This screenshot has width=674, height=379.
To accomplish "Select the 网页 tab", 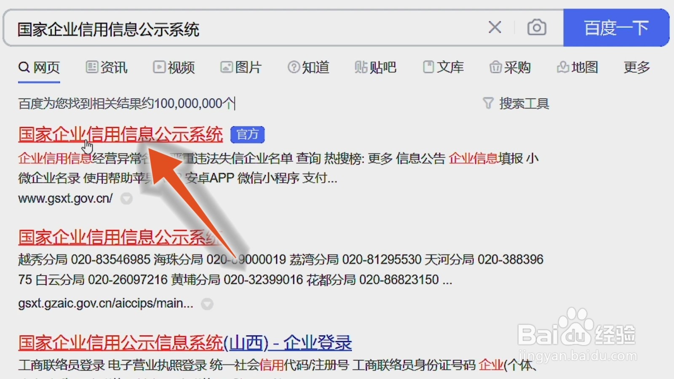I will point(39,67).
